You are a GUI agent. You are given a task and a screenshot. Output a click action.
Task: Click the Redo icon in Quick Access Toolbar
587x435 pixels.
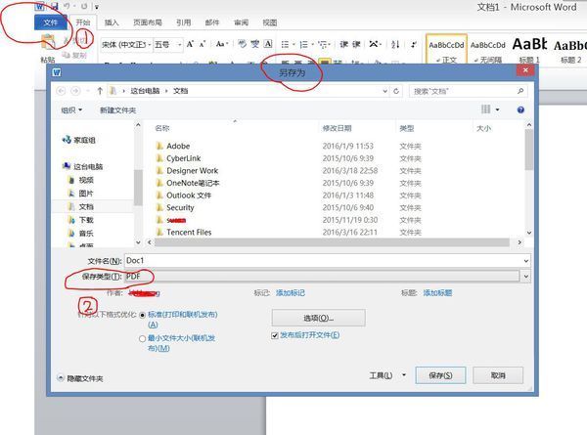[84, 6]
